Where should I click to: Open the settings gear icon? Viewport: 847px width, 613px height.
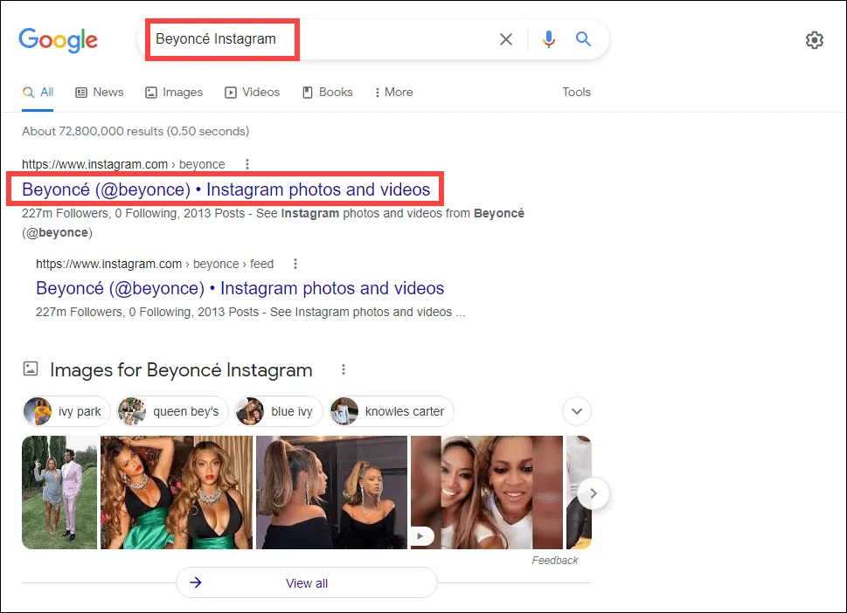click(815, 40)
